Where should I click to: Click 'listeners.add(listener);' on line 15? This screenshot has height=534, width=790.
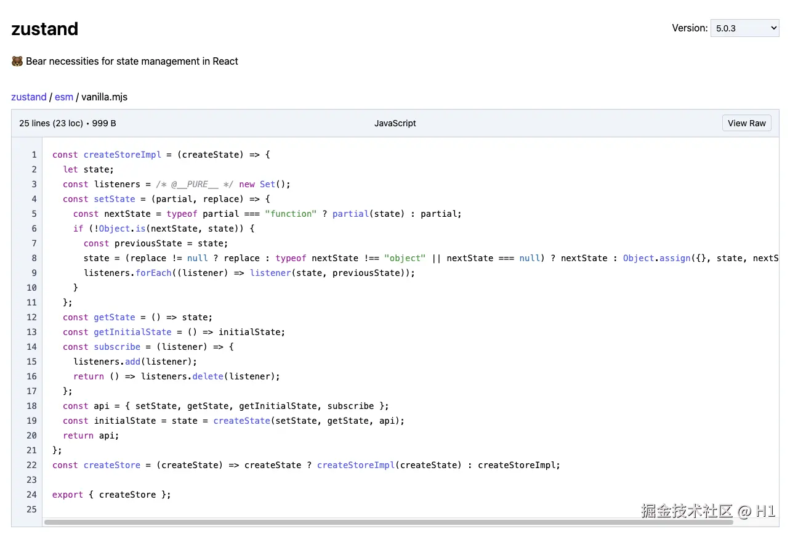[135, 362]
